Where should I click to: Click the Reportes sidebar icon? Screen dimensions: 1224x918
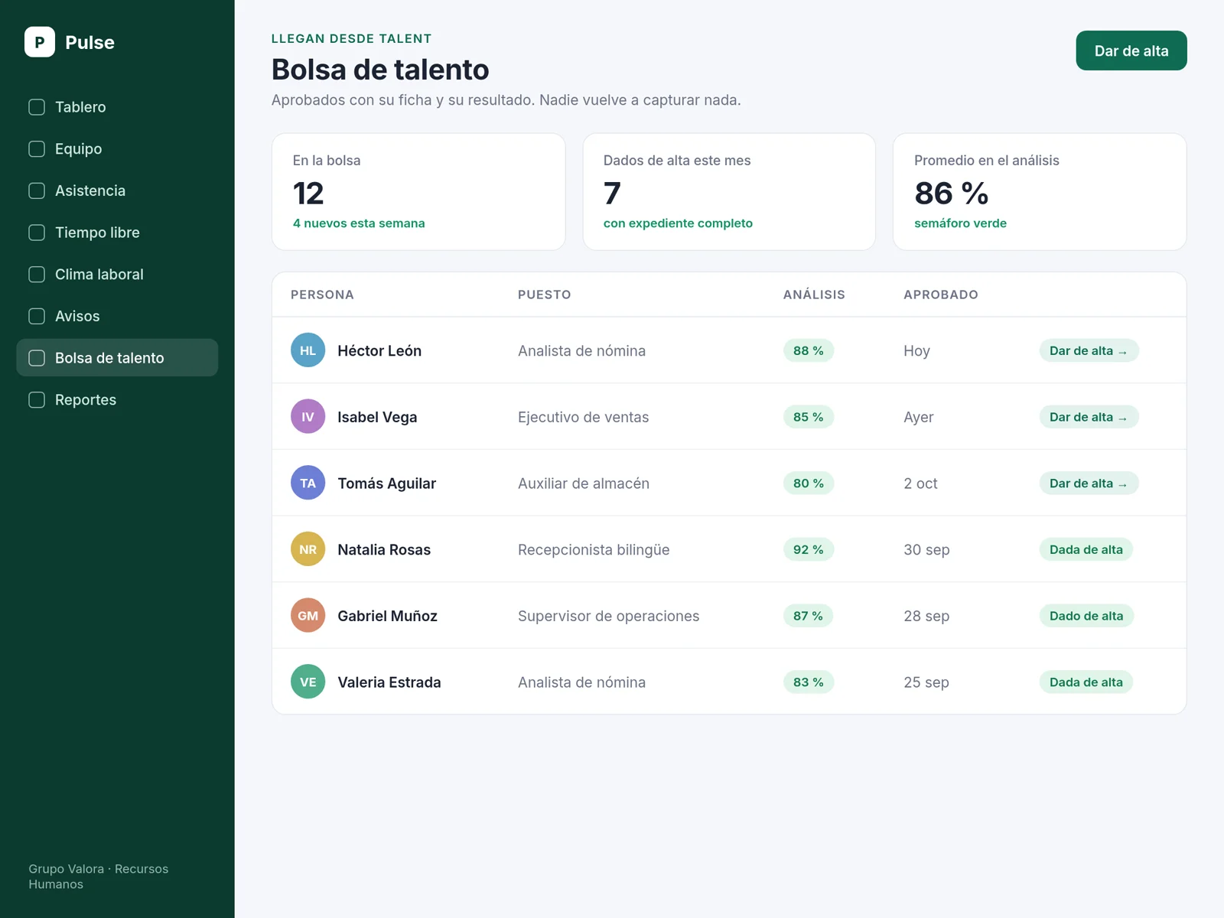pos(37,399)
